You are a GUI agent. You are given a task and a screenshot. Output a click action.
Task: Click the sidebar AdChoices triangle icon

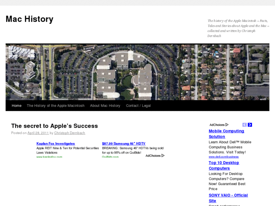click(x=227, y=125)
